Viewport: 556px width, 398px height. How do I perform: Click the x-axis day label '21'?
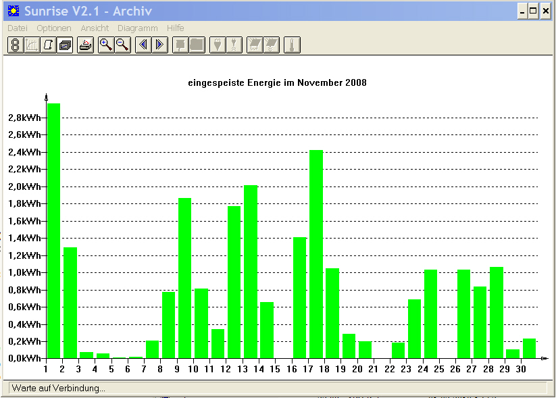(x=373, y=369)
